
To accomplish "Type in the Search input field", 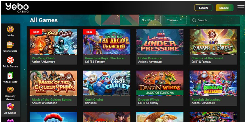I will click(x=217, y=20).
